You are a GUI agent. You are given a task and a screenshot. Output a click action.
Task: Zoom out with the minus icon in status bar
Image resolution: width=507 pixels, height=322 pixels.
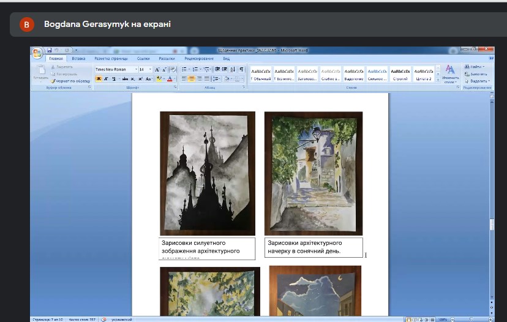point(453,320)
